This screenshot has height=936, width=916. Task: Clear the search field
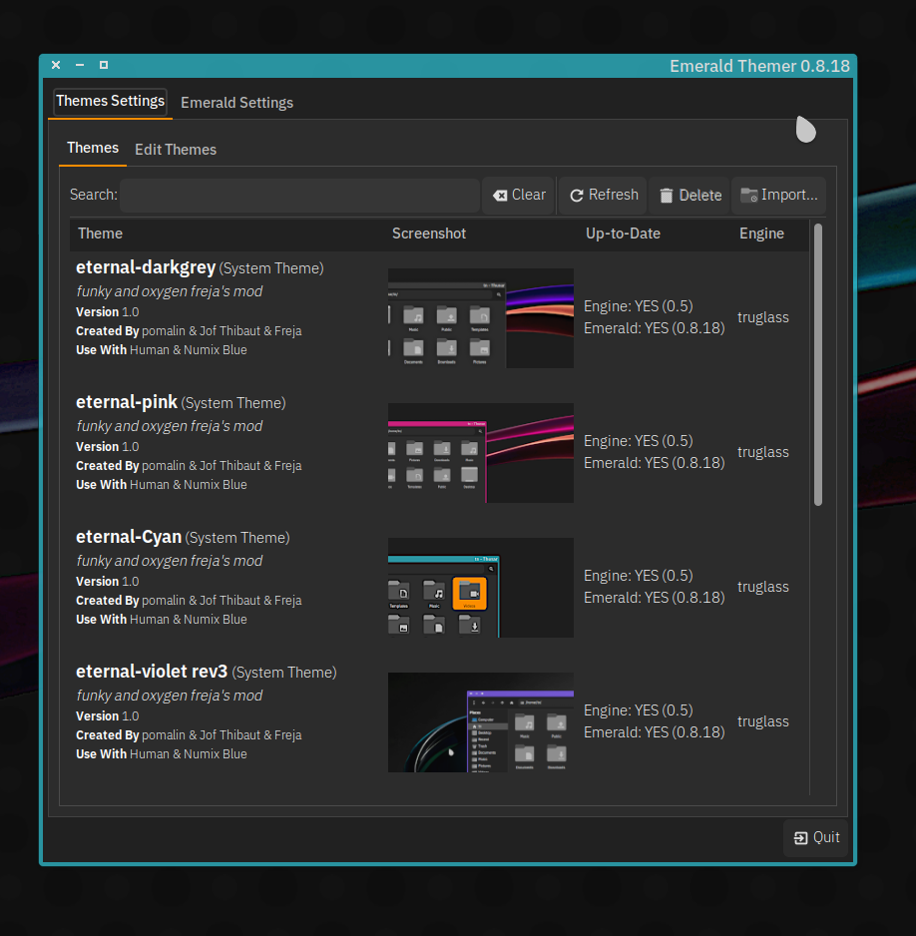[x=519, y=196]
